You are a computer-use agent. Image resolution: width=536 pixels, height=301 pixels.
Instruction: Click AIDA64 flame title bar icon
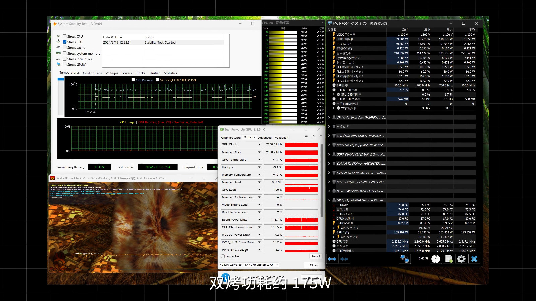pyautogui.click(x=55, y=24)
